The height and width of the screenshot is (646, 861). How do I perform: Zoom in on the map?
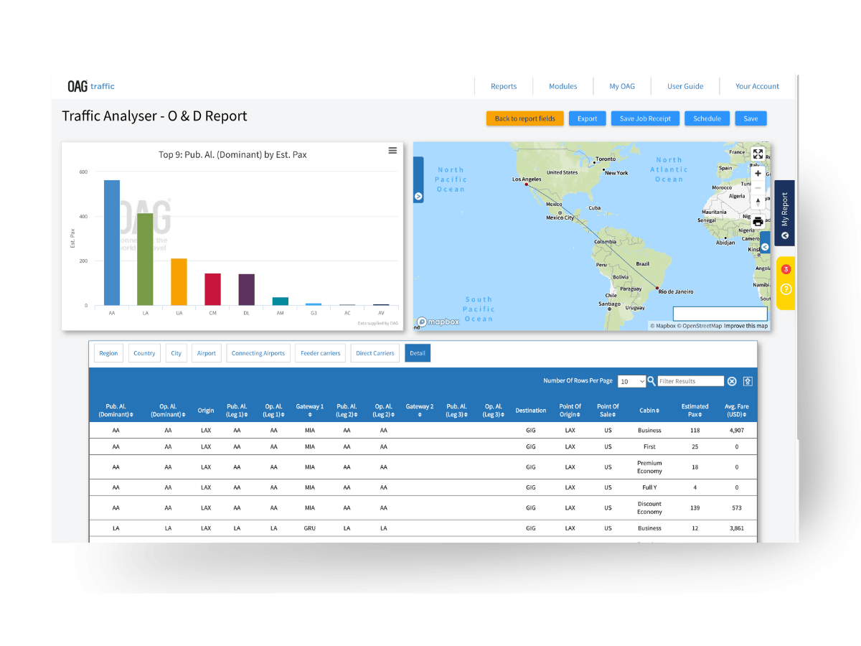pos(758,174)
